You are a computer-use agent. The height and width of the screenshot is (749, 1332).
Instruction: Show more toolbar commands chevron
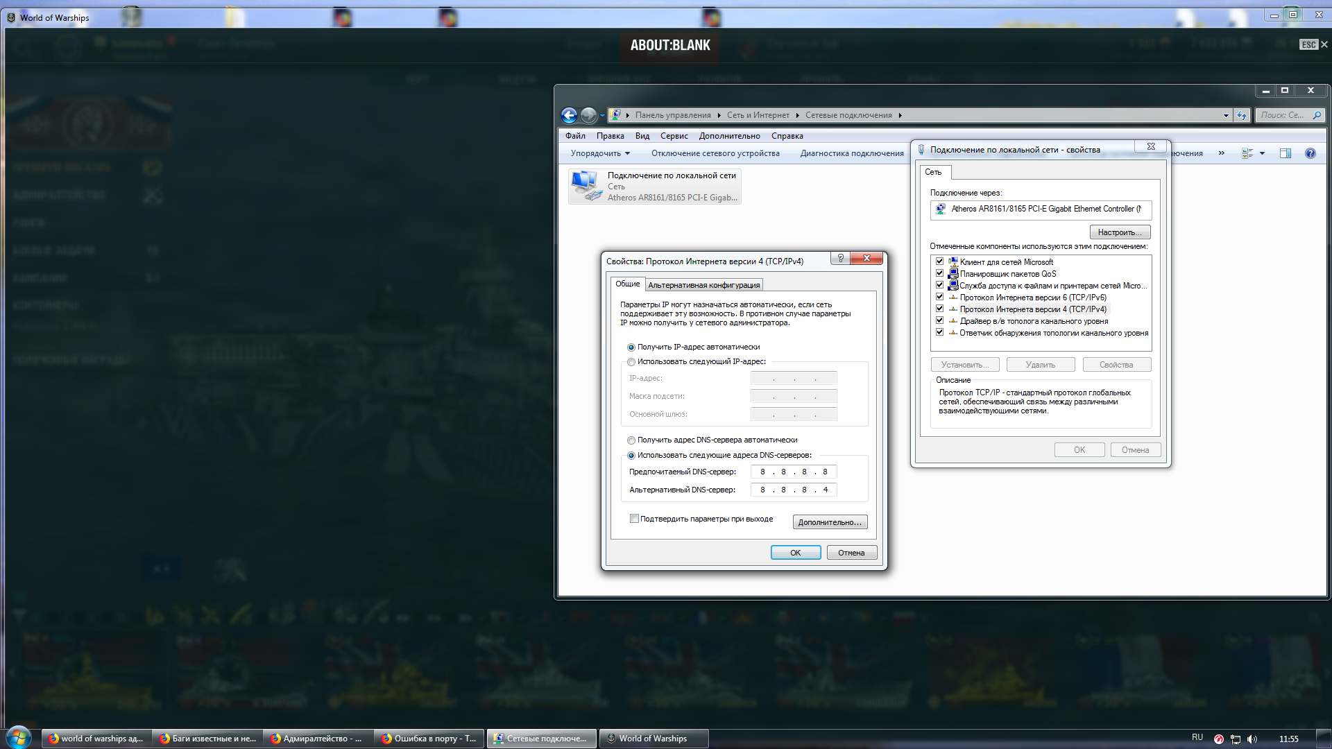coord(1222,153)
